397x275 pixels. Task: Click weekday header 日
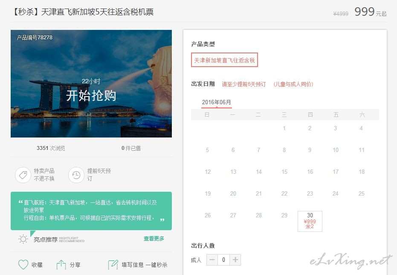(x=207, y=115)
